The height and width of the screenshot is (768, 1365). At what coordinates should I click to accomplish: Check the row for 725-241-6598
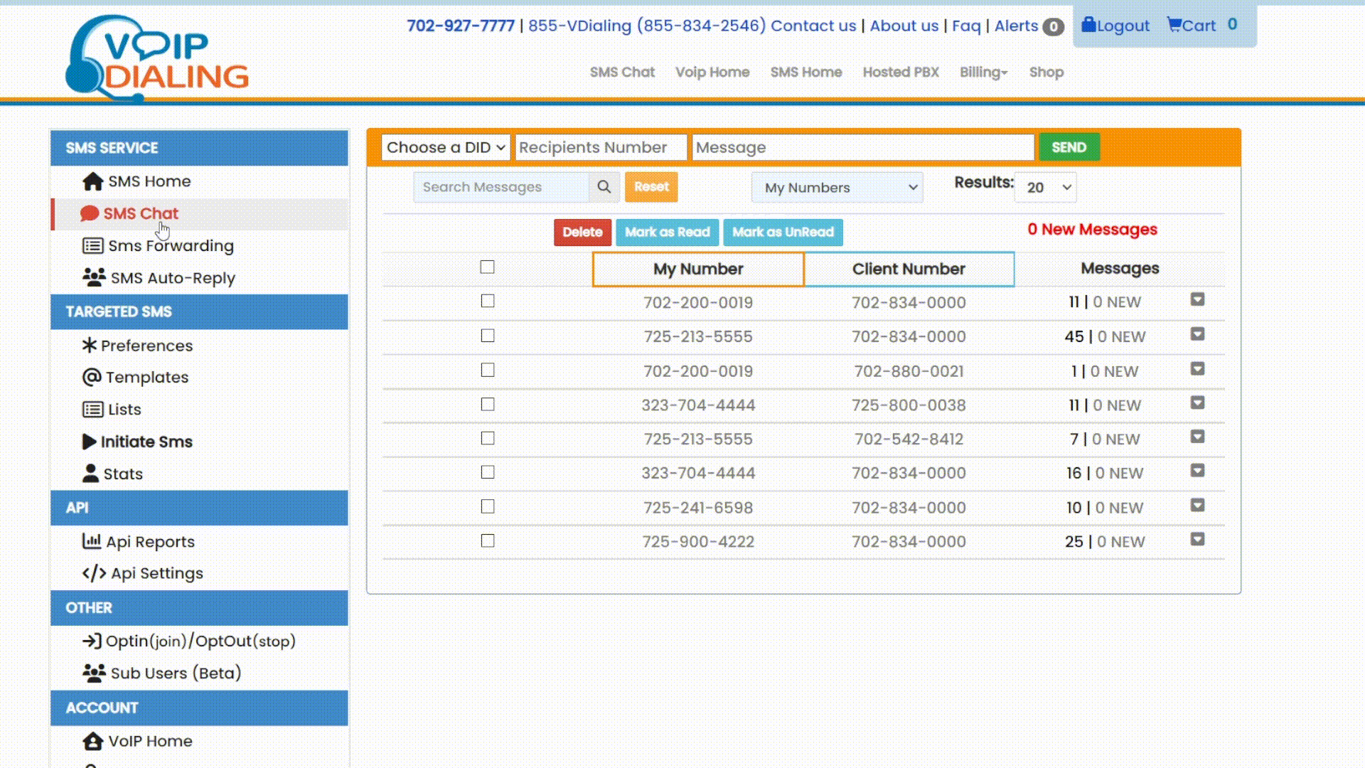[487, 506]
